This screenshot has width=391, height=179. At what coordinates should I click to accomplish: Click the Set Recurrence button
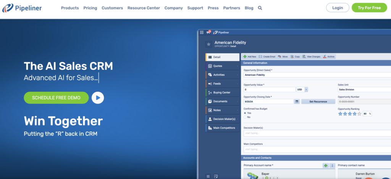click(x=318, y=102)
